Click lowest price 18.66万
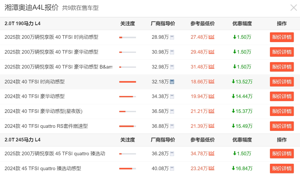The image size is (300, 174). click(x=199, y=82)
